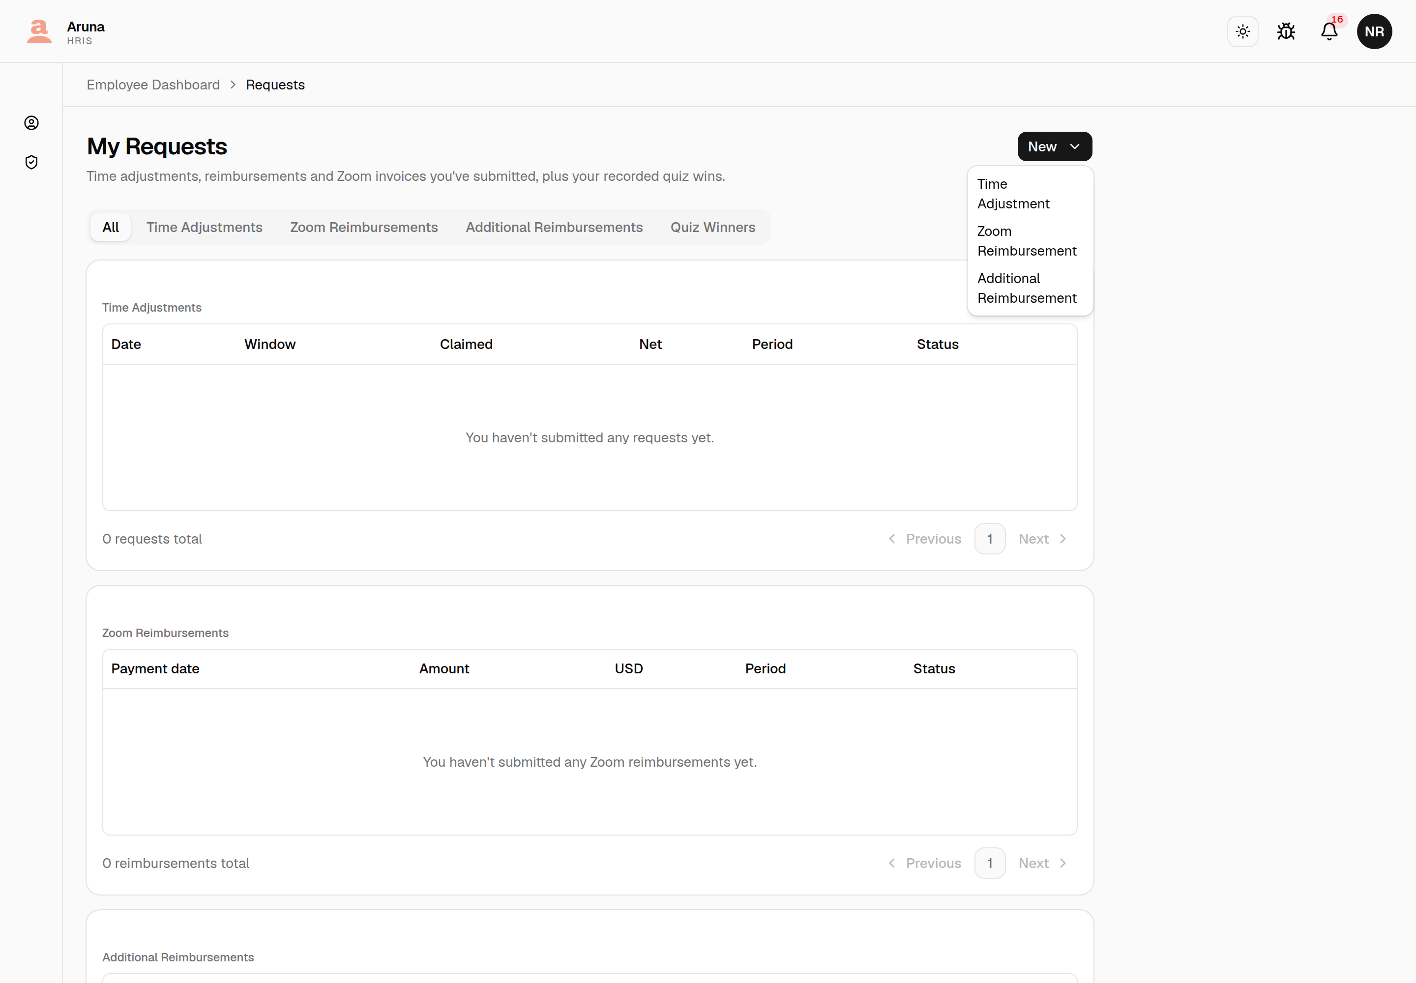Click the Claimed column header

point(467,345)
